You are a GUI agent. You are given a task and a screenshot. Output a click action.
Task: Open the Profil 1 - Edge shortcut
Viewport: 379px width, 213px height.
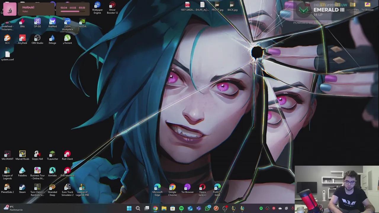[217, 190]
